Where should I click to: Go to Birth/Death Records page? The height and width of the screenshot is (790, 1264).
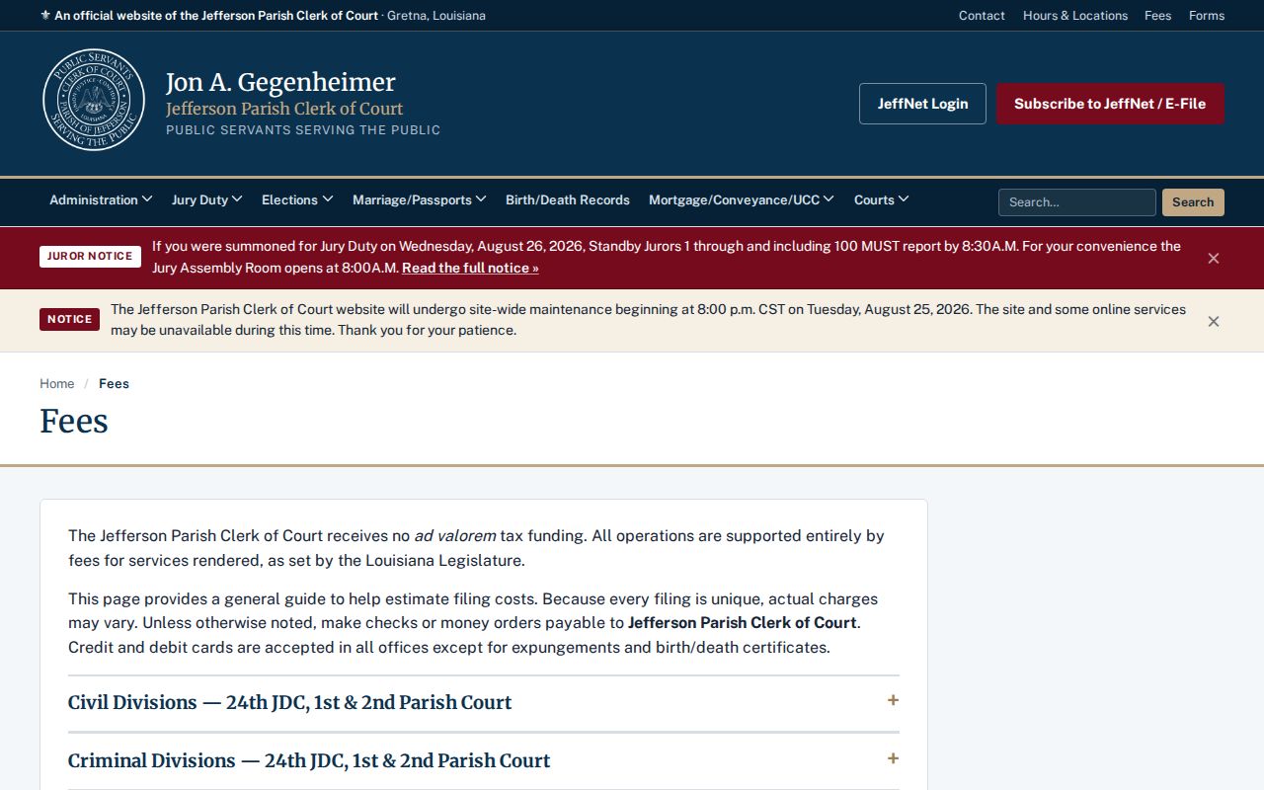point(568,199)
